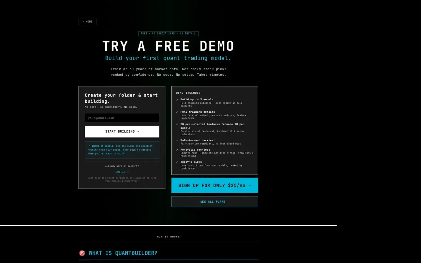Click START BUILDING button

click(x=122, y=132)
